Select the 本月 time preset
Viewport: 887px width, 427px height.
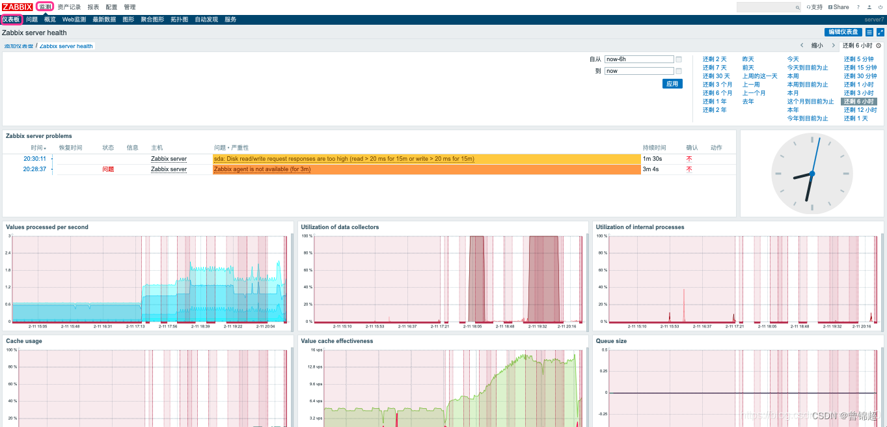coord(793,93)
